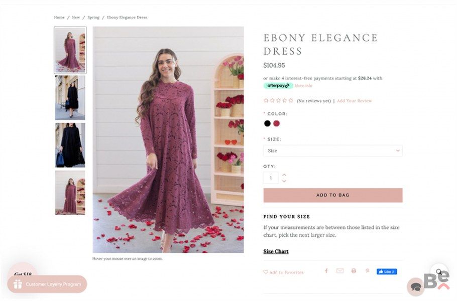Click the Add Your Review link
This screenshot has height=301, width=457.
pos(354,101)
